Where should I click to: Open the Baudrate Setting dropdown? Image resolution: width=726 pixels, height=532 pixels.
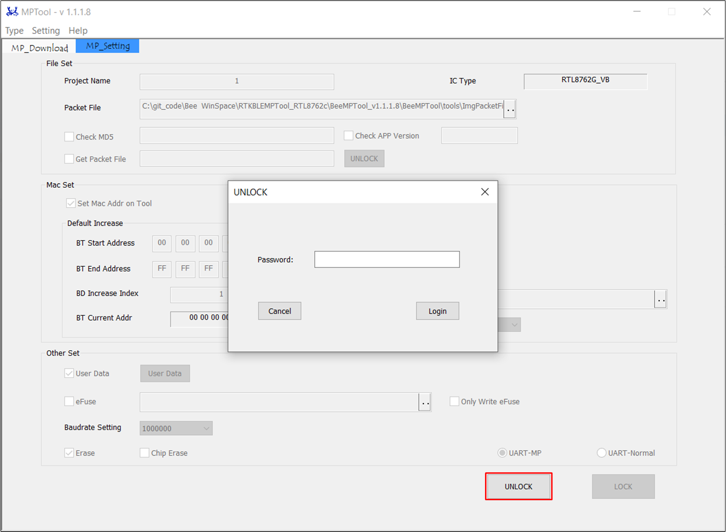pos(176,428)
